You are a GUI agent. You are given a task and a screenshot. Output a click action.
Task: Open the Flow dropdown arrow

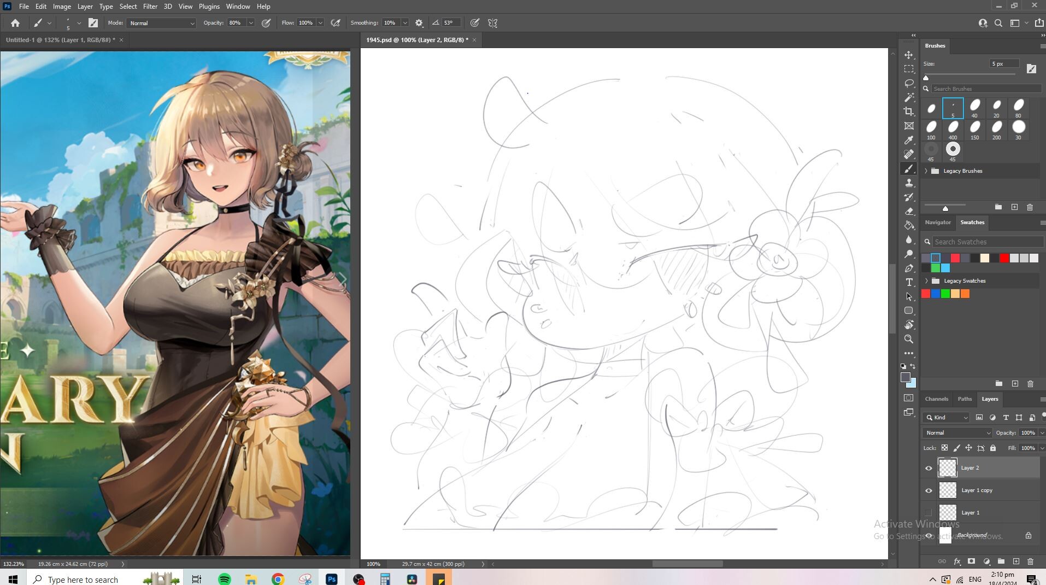[320, 23]
